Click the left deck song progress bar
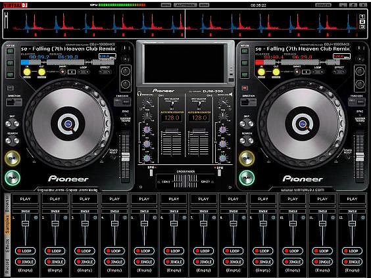The width and height of the screenshot is (371, 278). tap(68, 62)
